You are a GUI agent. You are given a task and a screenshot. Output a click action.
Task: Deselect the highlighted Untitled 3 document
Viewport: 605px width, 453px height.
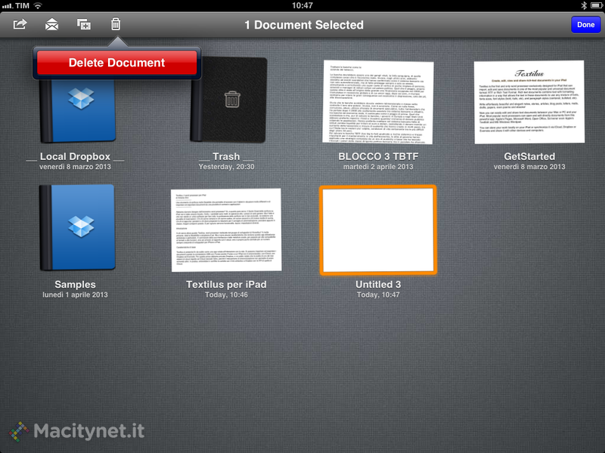pos(378,230)
